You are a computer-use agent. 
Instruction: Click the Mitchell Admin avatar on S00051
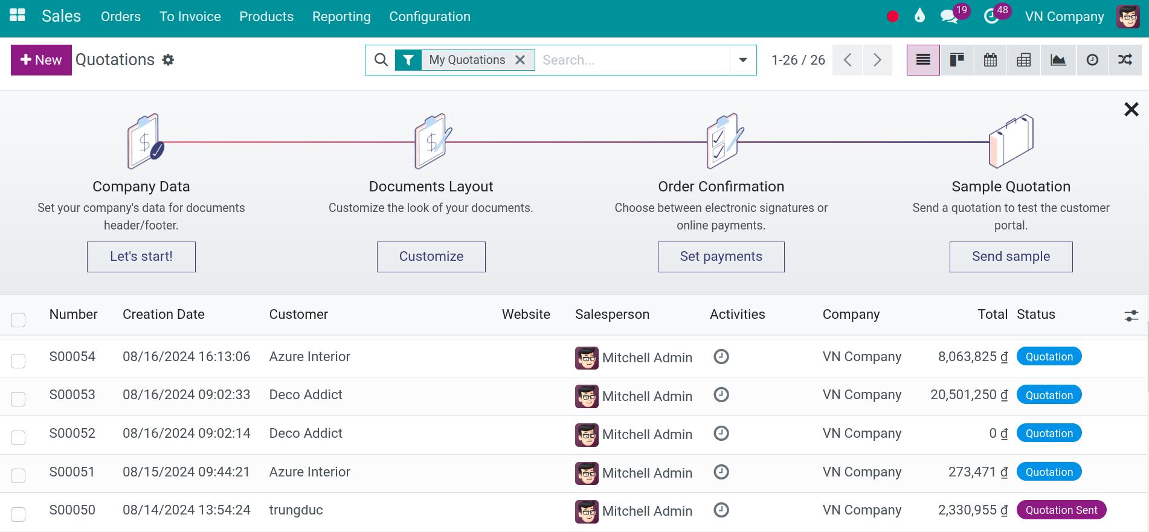(x=587, y=473)
